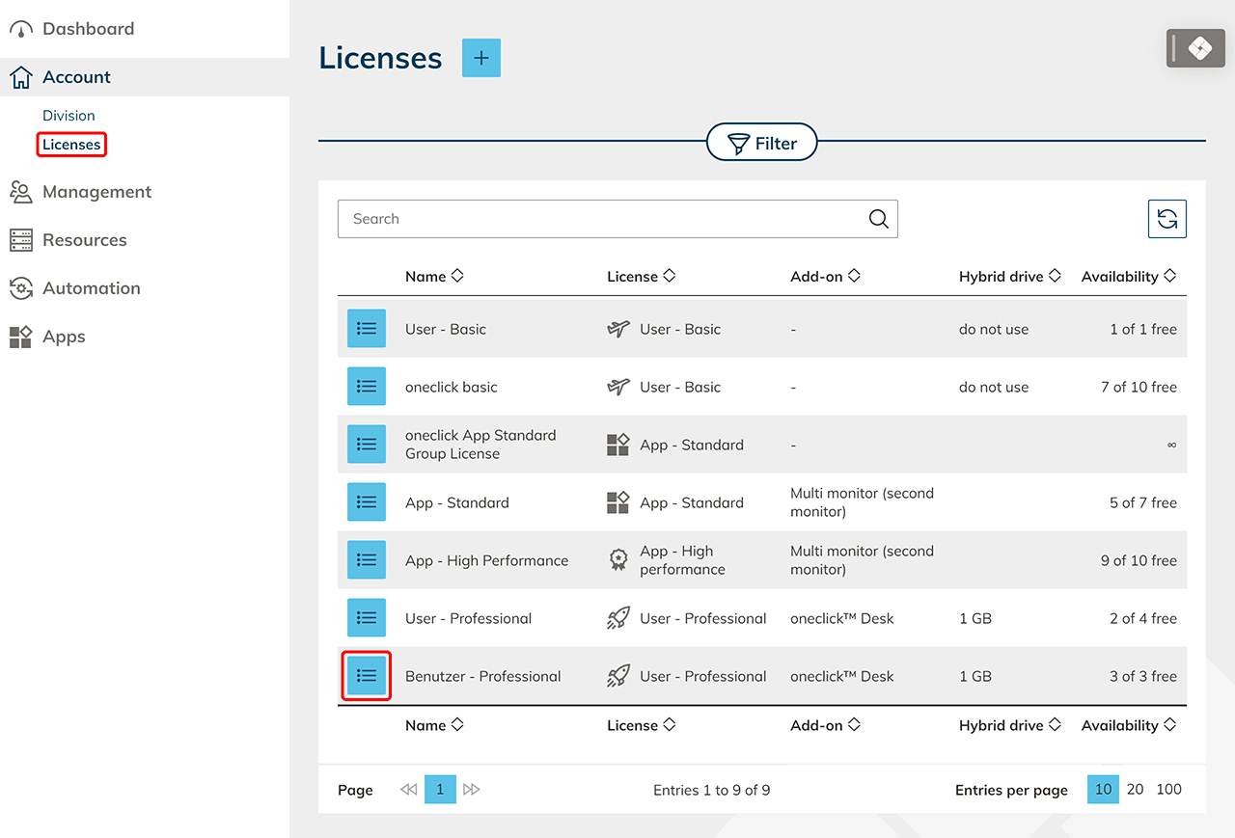Expand the Filter panel
The image size is (1235, 838).
pyautogui.click(x=762, y=144)
